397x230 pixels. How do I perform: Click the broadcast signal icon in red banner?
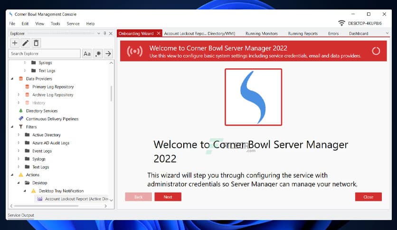pyautogui.click(x=135, y=51)
